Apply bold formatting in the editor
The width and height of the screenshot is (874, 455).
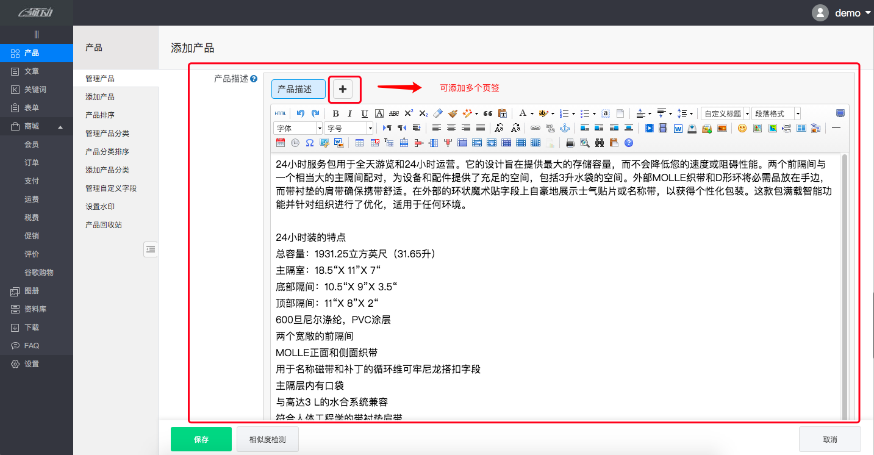(x=335, y=113)
